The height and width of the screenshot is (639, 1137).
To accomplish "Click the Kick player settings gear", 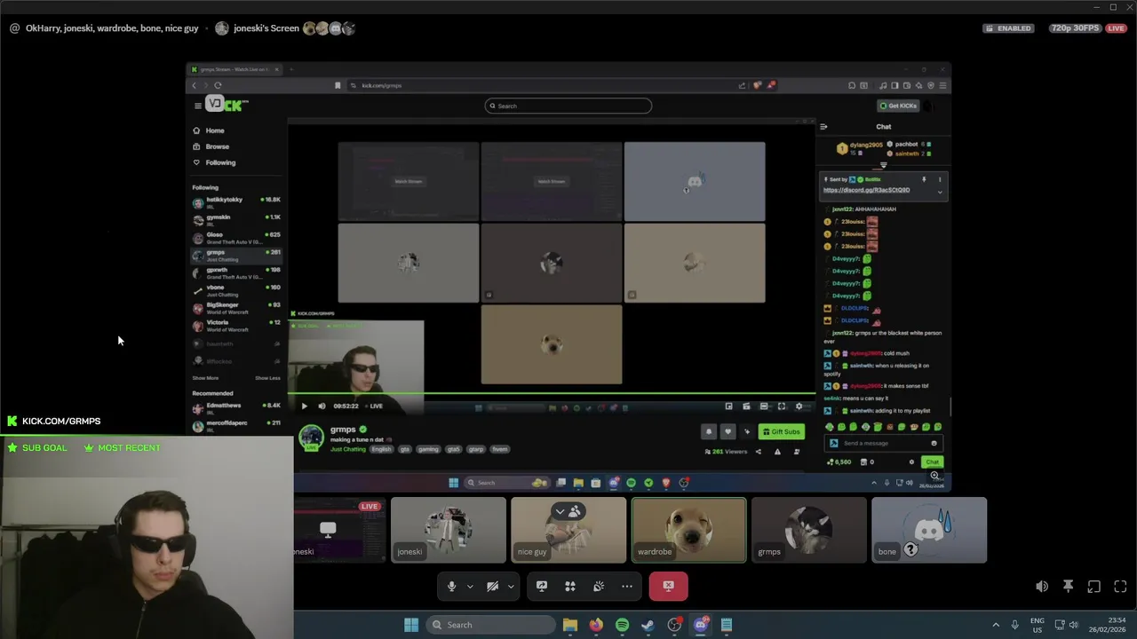I will [799, 406].
